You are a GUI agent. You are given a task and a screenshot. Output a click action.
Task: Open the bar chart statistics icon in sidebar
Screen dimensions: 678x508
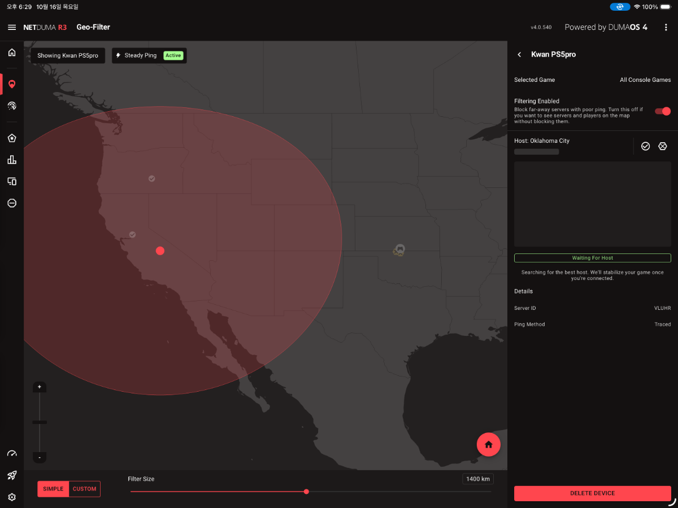12,160
